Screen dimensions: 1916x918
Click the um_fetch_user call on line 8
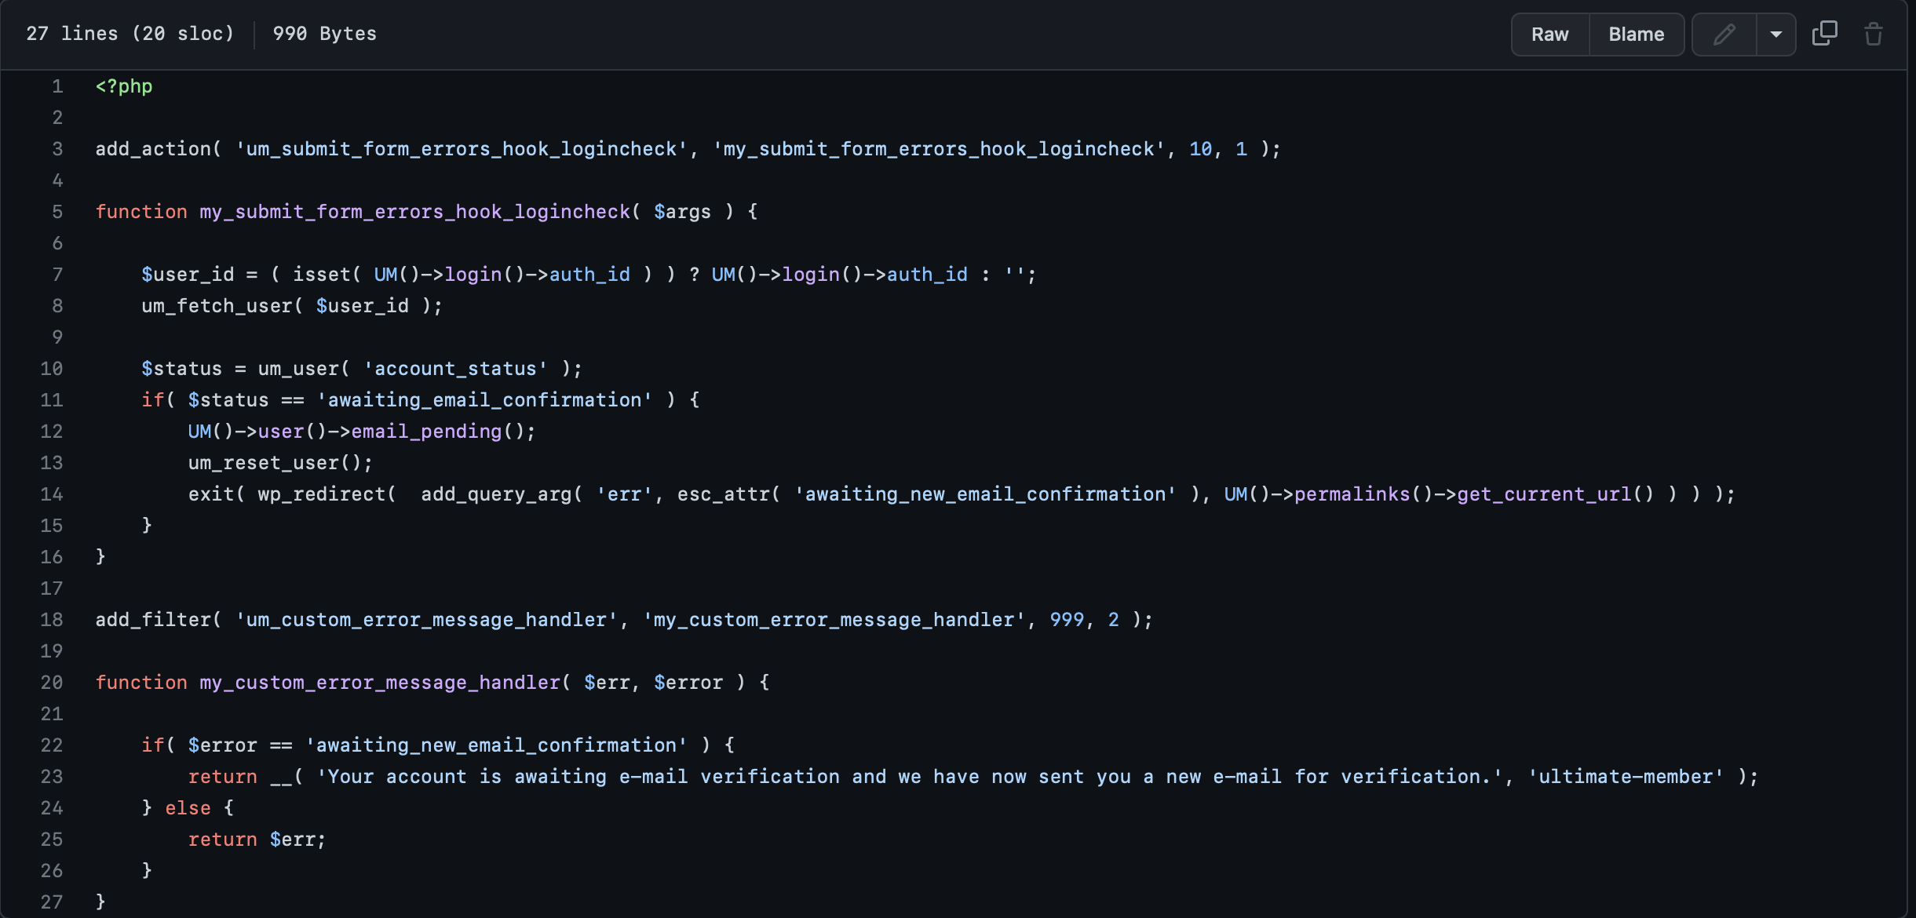(x=217, y=306)
